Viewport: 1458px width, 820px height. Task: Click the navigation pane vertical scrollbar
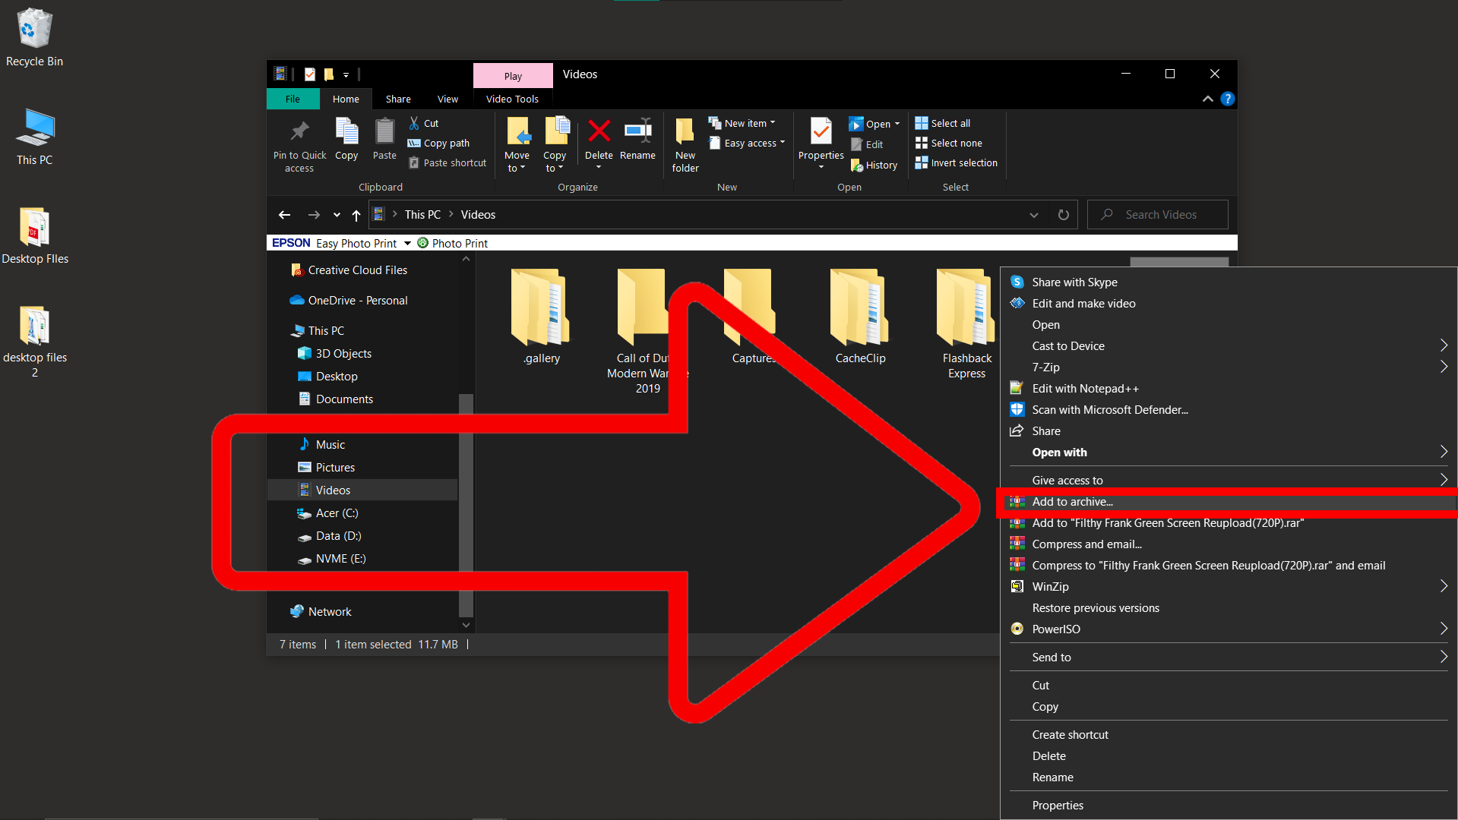pos(466,505)
